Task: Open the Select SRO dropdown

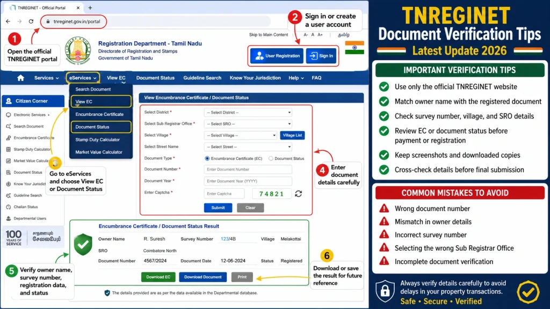Action: point(248,124)
